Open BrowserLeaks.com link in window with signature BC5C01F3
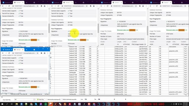 tap(172, 30)
